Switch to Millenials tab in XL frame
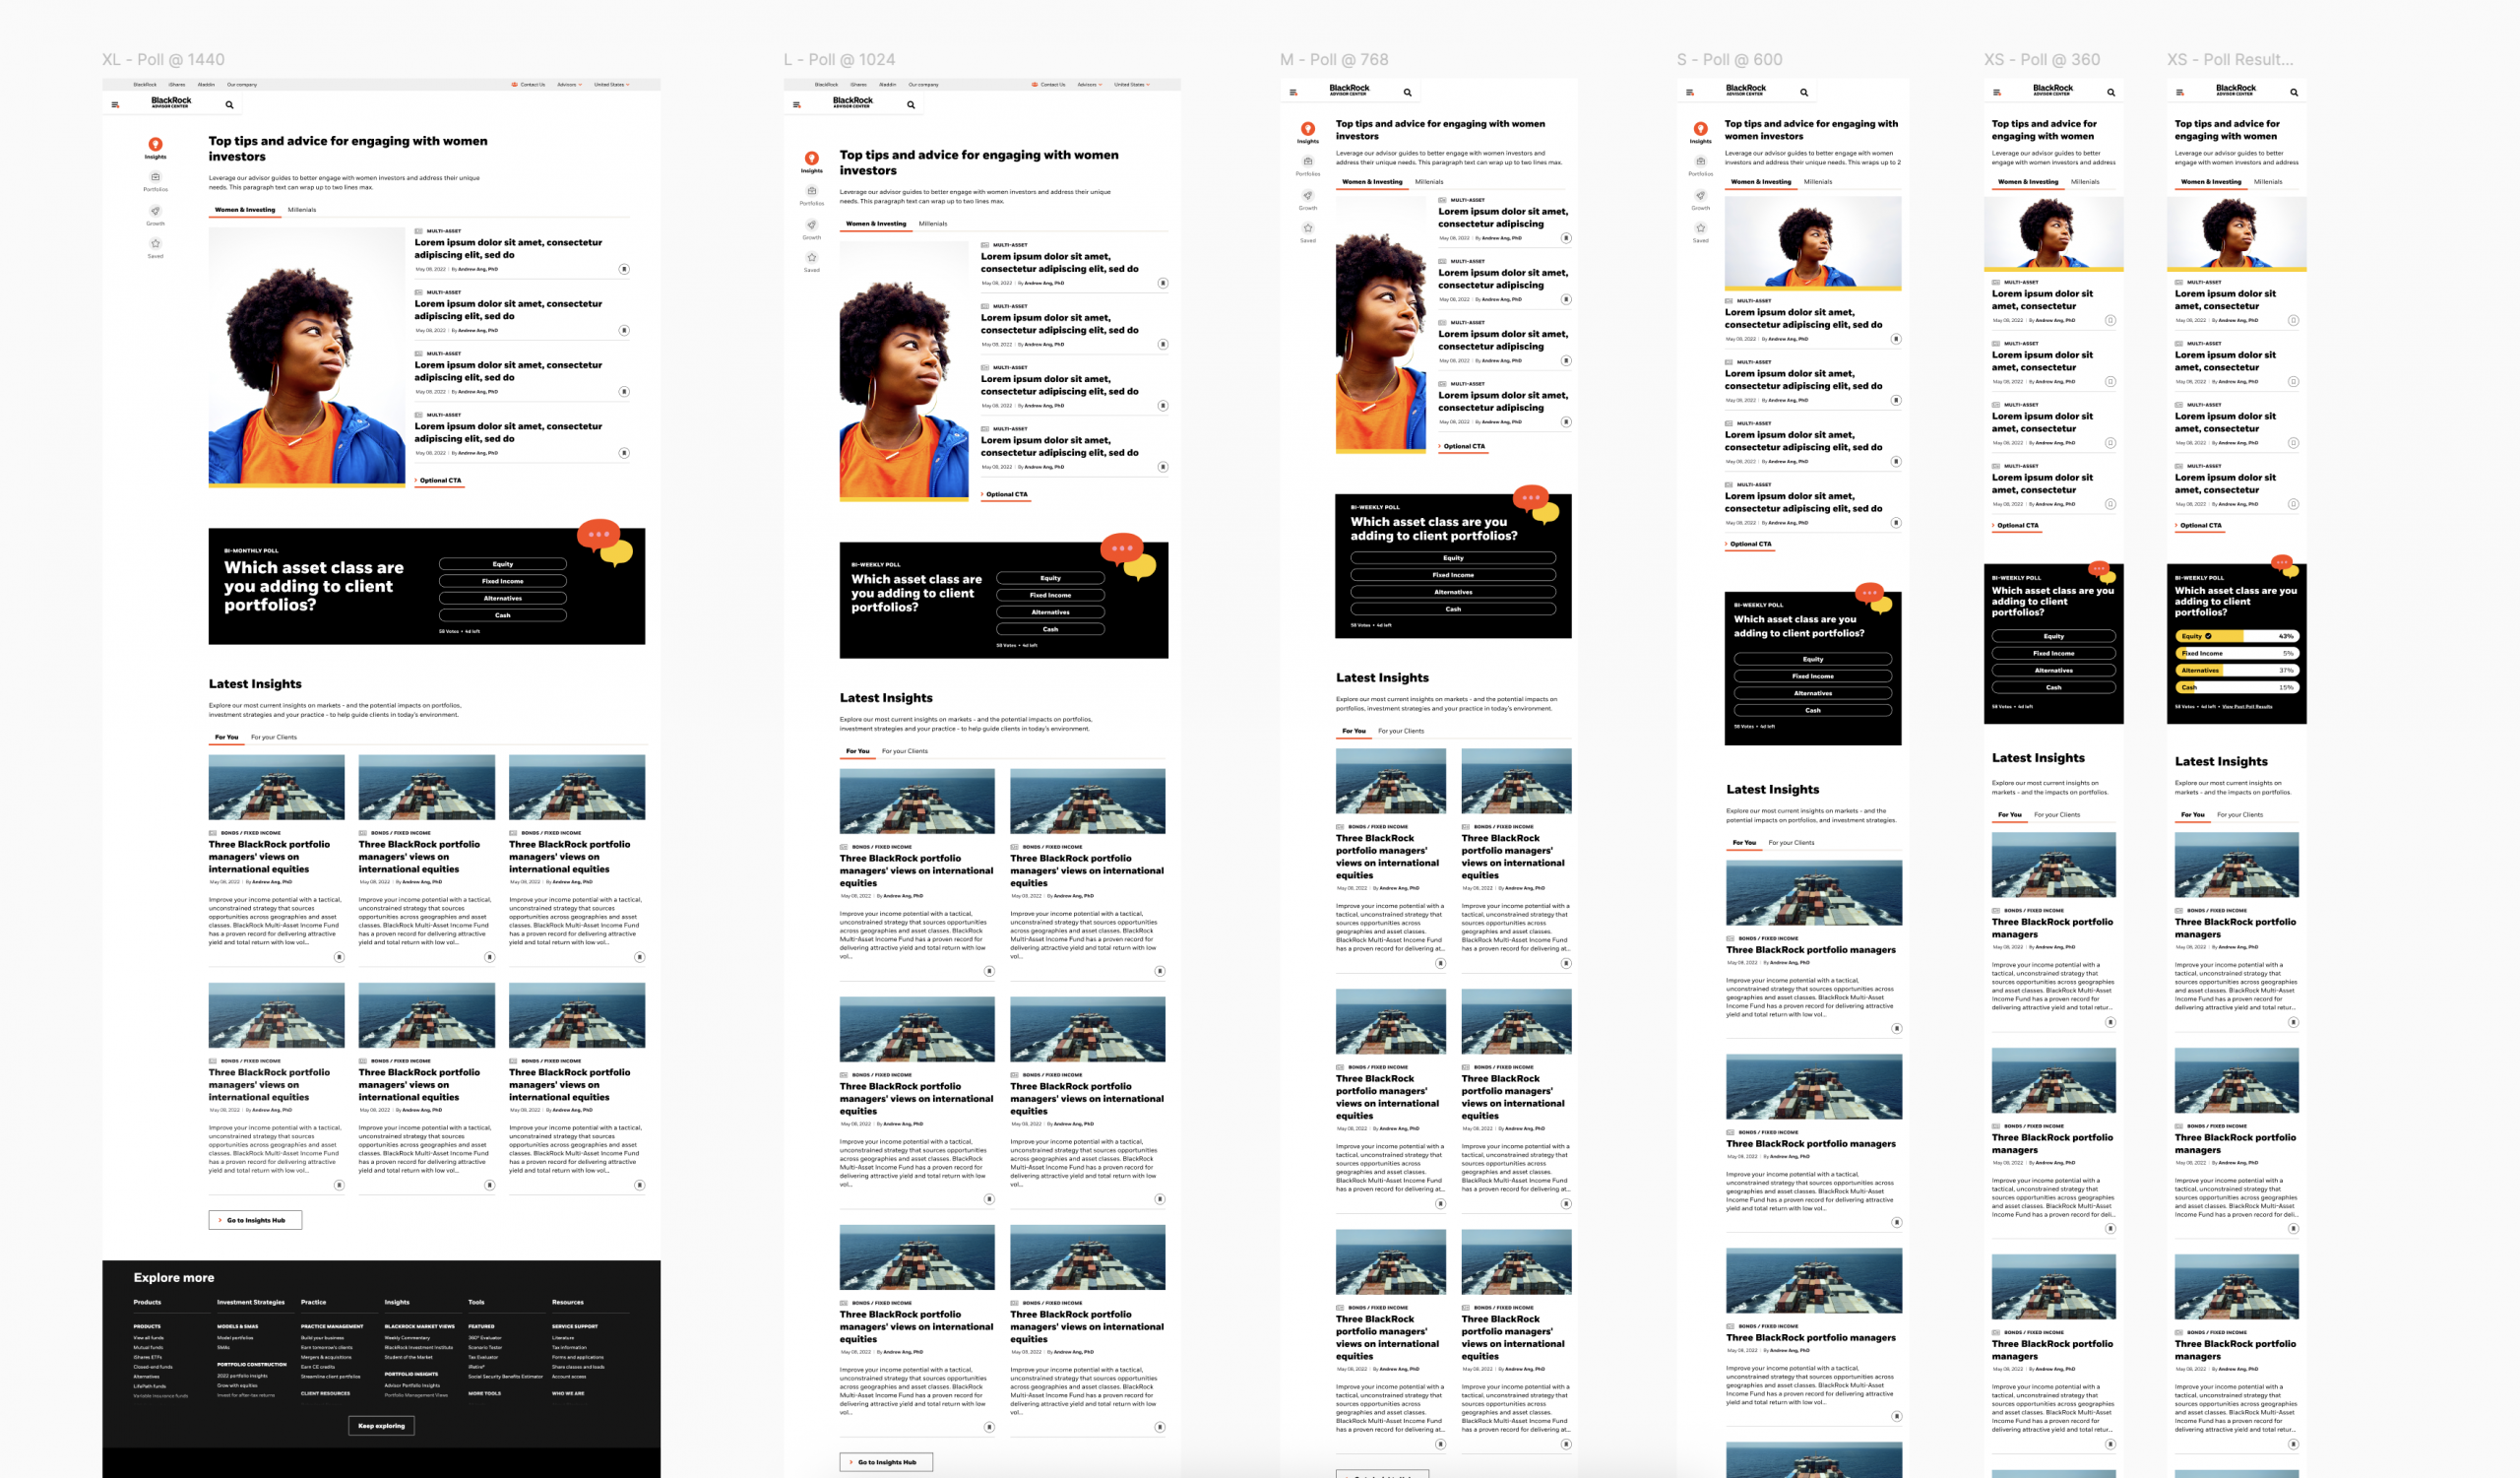The width and height of the screenshot is (2520, 1478). [x=302, y=210]
